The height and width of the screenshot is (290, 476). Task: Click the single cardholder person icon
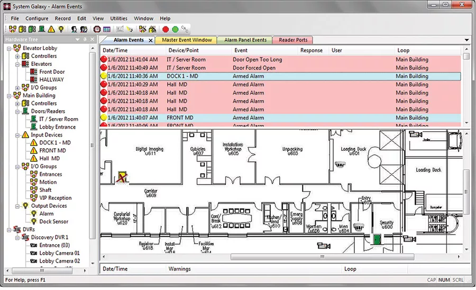coord(74,29)
